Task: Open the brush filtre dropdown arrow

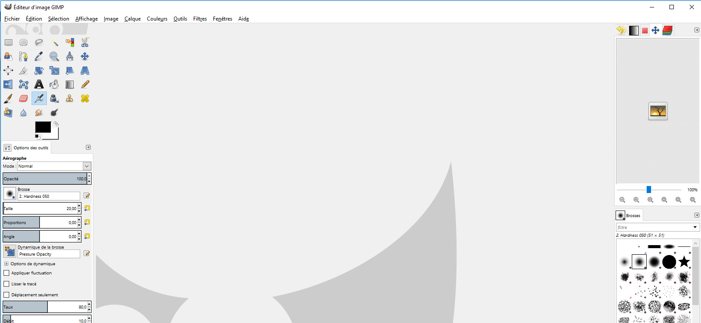Action: point(695,227)
